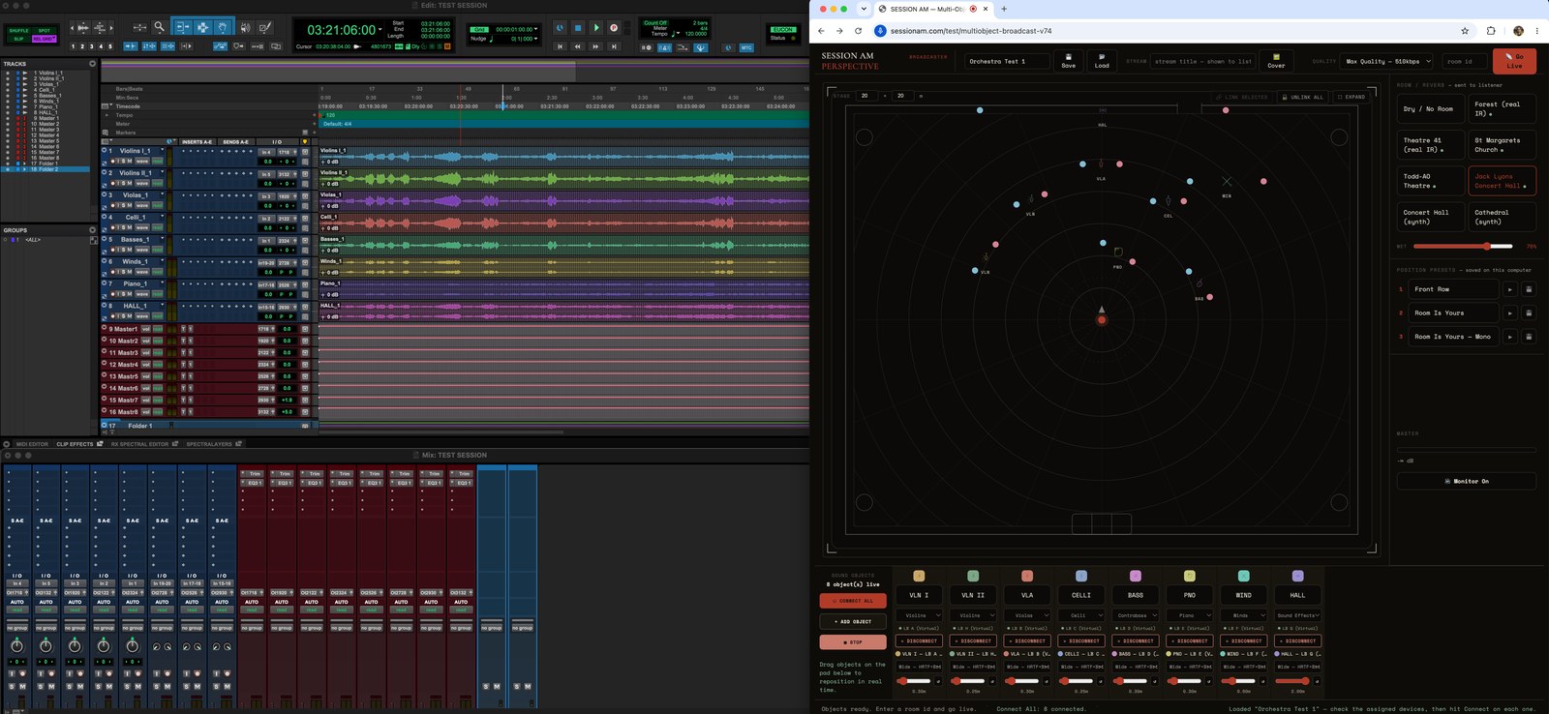
Task: Click the browser back arrow
Action: click(x=822, y=31)
